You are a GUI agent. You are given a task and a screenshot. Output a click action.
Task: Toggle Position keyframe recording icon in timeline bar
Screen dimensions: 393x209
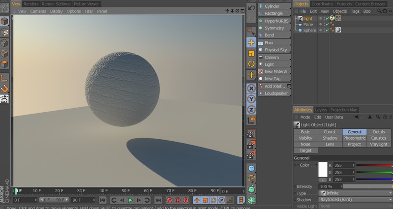[197, 200]
